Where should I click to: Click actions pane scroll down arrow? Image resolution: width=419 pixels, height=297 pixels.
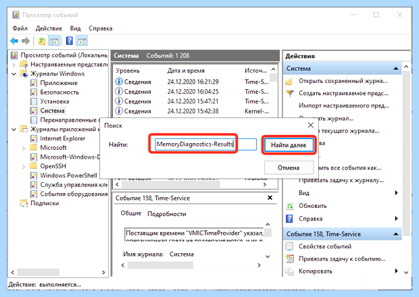click(x=406, y=273)
